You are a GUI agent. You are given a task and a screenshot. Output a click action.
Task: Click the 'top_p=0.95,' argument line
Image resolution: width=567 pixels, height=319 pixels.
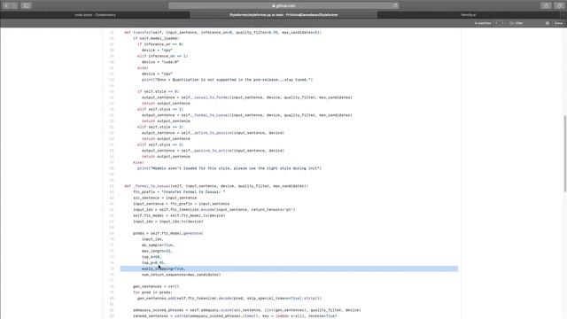click(x=153, y=263)
